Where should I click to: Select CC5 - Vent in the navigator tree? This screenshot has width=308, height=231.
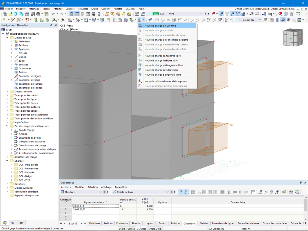click(24, 180)
